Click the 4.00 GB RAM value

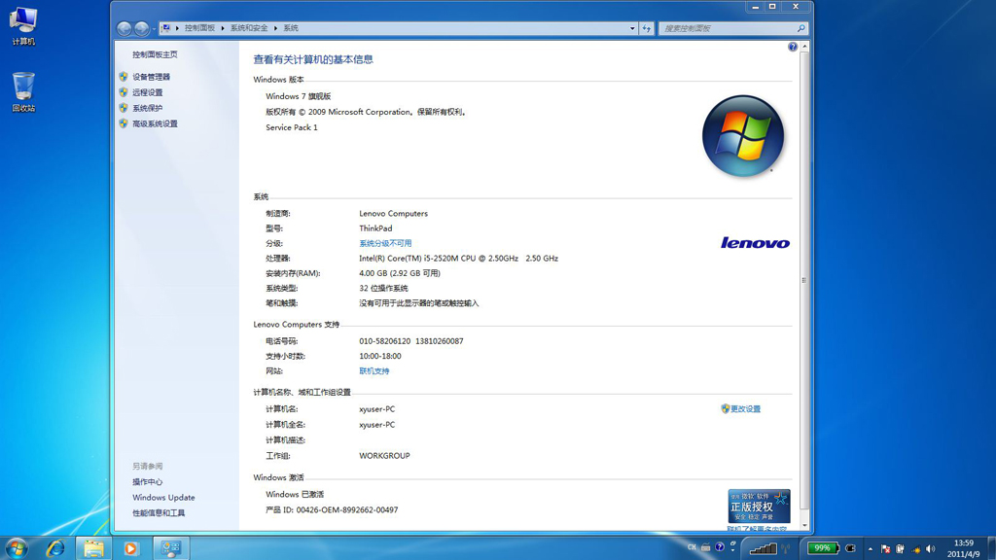coord(400,273)
